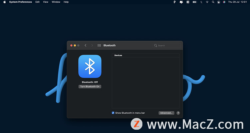Click the Search field in preferences window
250x133 pixels.
coord(167,45)
